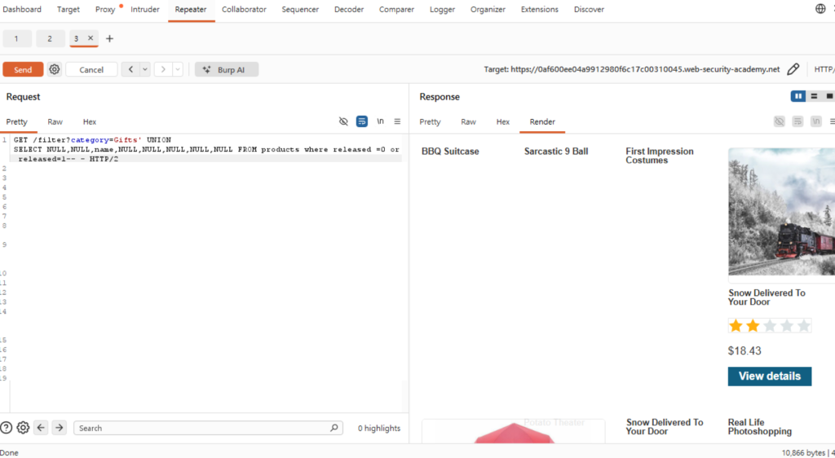Viewport: 835px width, 458px height.
Task: Click the 0 highlights label
Action: pyautogui.click(x=378, y=428)
